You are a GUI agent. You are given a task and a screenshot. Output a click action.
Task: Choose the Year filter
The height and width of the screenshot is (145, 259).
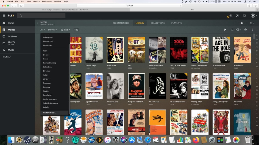point(54,51)
